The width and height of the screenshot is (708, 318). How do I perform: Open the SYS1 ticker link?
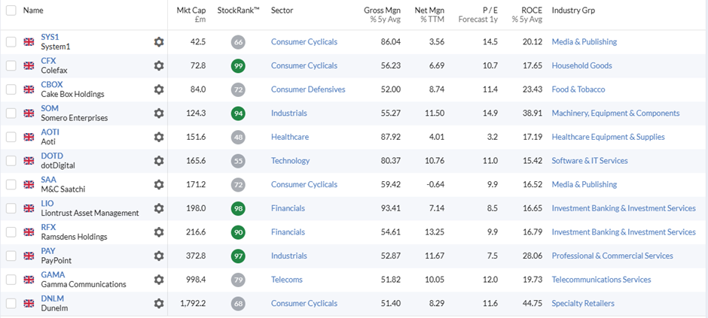point(50,37)
